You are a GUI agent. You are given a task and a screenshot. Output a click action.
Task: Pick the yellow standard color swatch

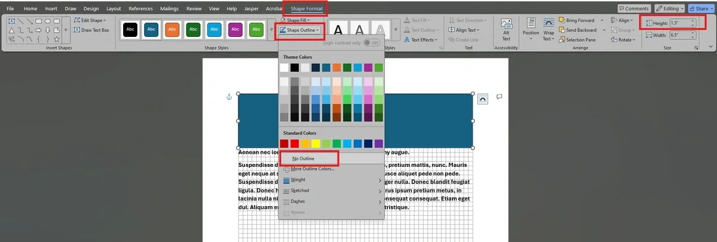point(316,144)
